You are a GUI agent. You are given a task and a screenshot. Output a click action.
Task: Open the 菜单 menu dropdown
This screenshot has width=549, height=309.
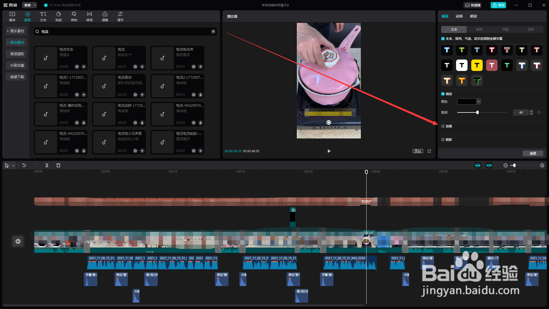[29, 5]
